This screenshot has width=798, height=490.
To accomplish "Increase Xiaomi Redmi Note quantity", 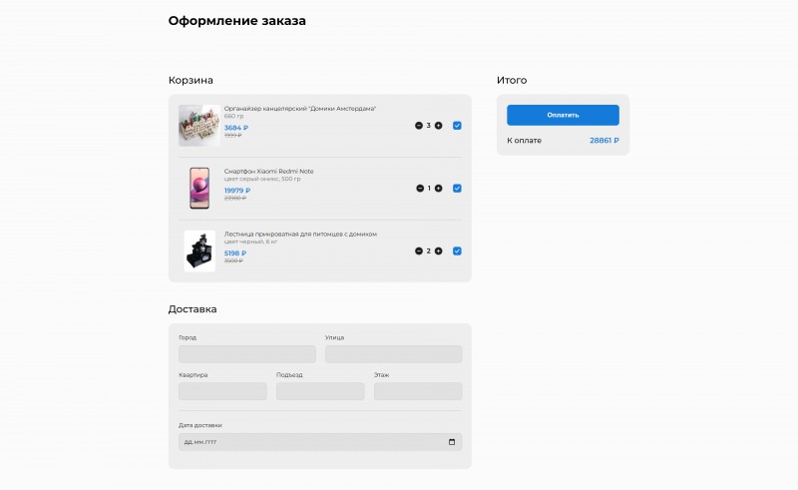I will coord(439,189).
